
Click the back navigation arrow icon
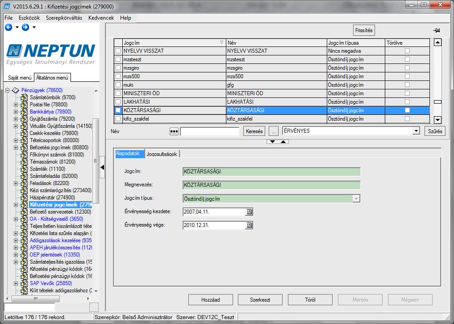pyautogui.click(x=8, y=27)
